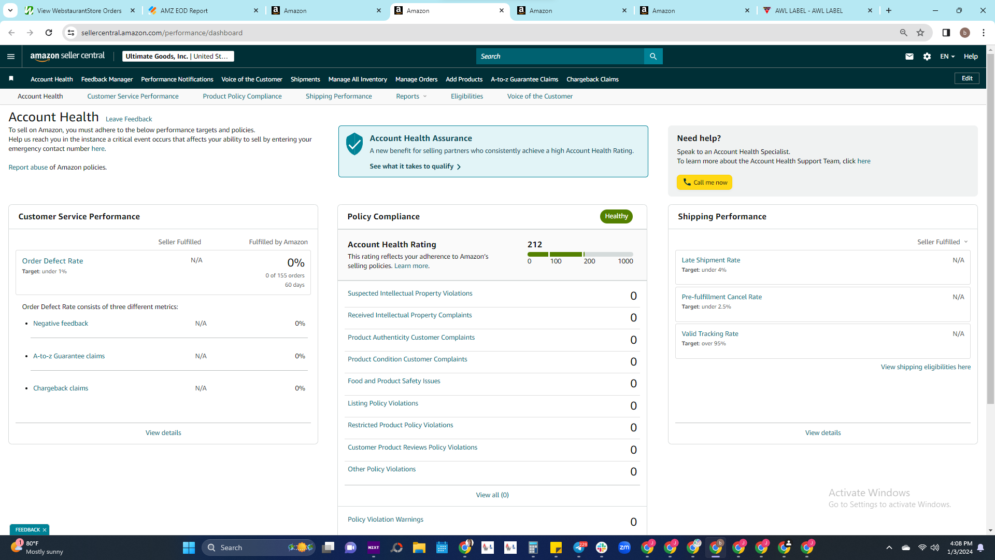Open View details under Customer Service Performance

pos(163,433)
